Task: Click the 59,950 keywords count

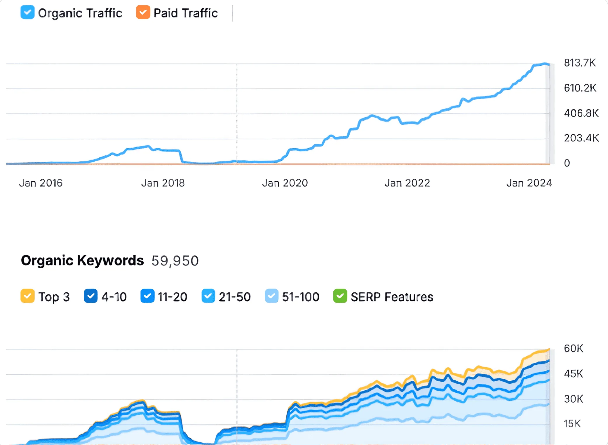Action: point(175,261)
